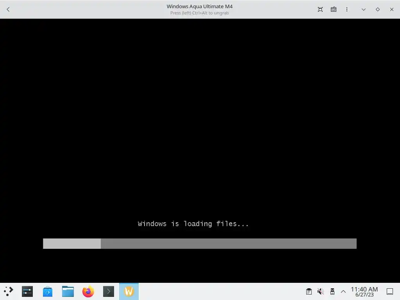Toggle fullscreen view of the VM
Viewport: 400px width, 300px height.
(x=320, y=9)
